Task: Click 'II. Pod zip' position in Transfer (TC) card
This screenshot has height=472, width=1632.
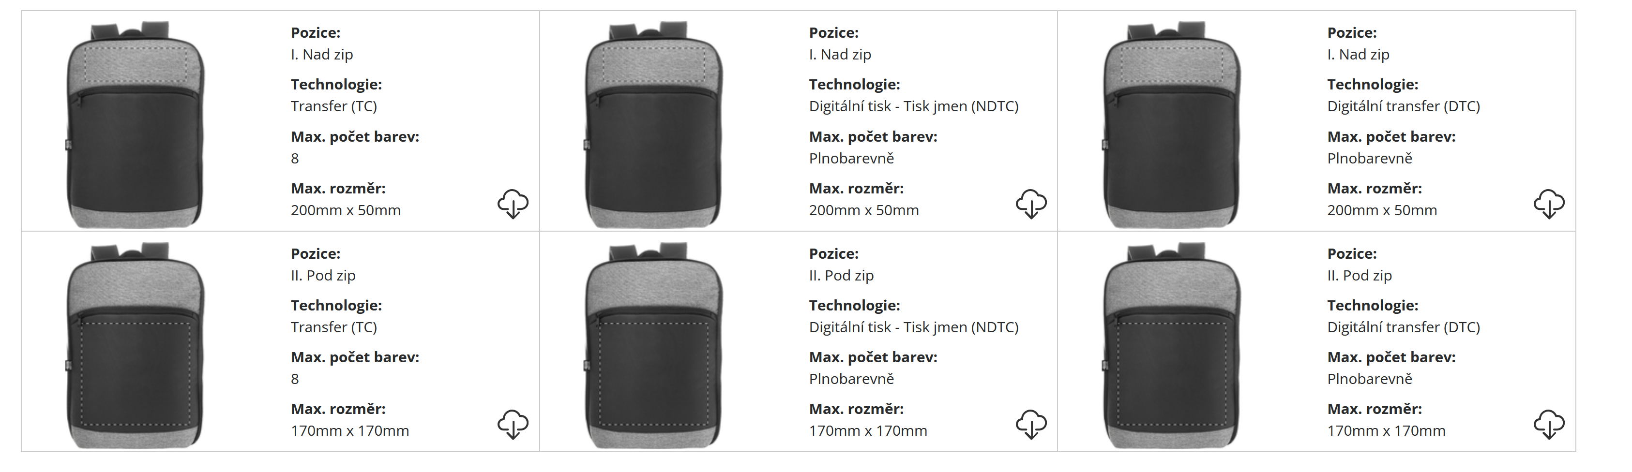Action: pyautogui.click(x=323, y=275)
